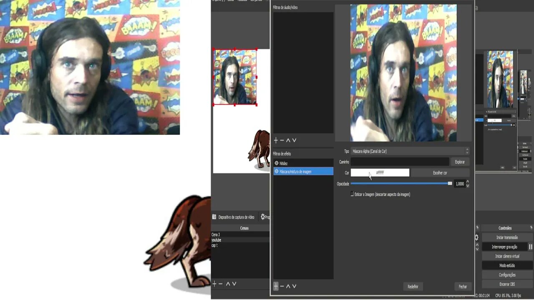Image resolution: width=534 pixels, height=300 pixels.
Task: Click the video capture device camera icon
Action: 214,217
